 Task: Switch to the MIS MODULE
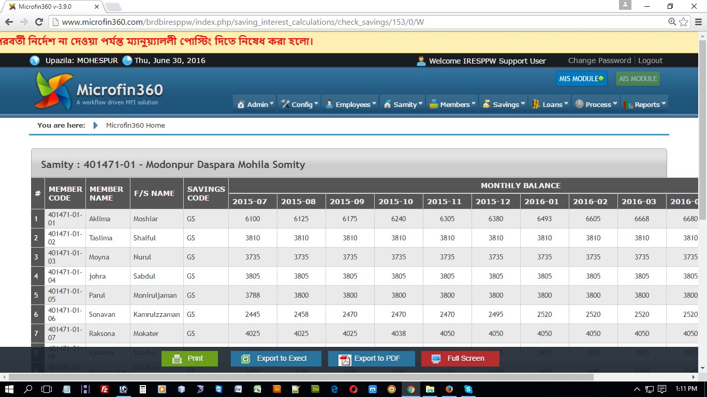click(581, 79)
